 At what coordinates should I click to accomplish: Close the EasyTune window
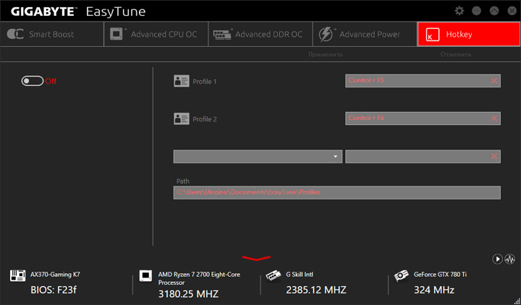(512, 11)
